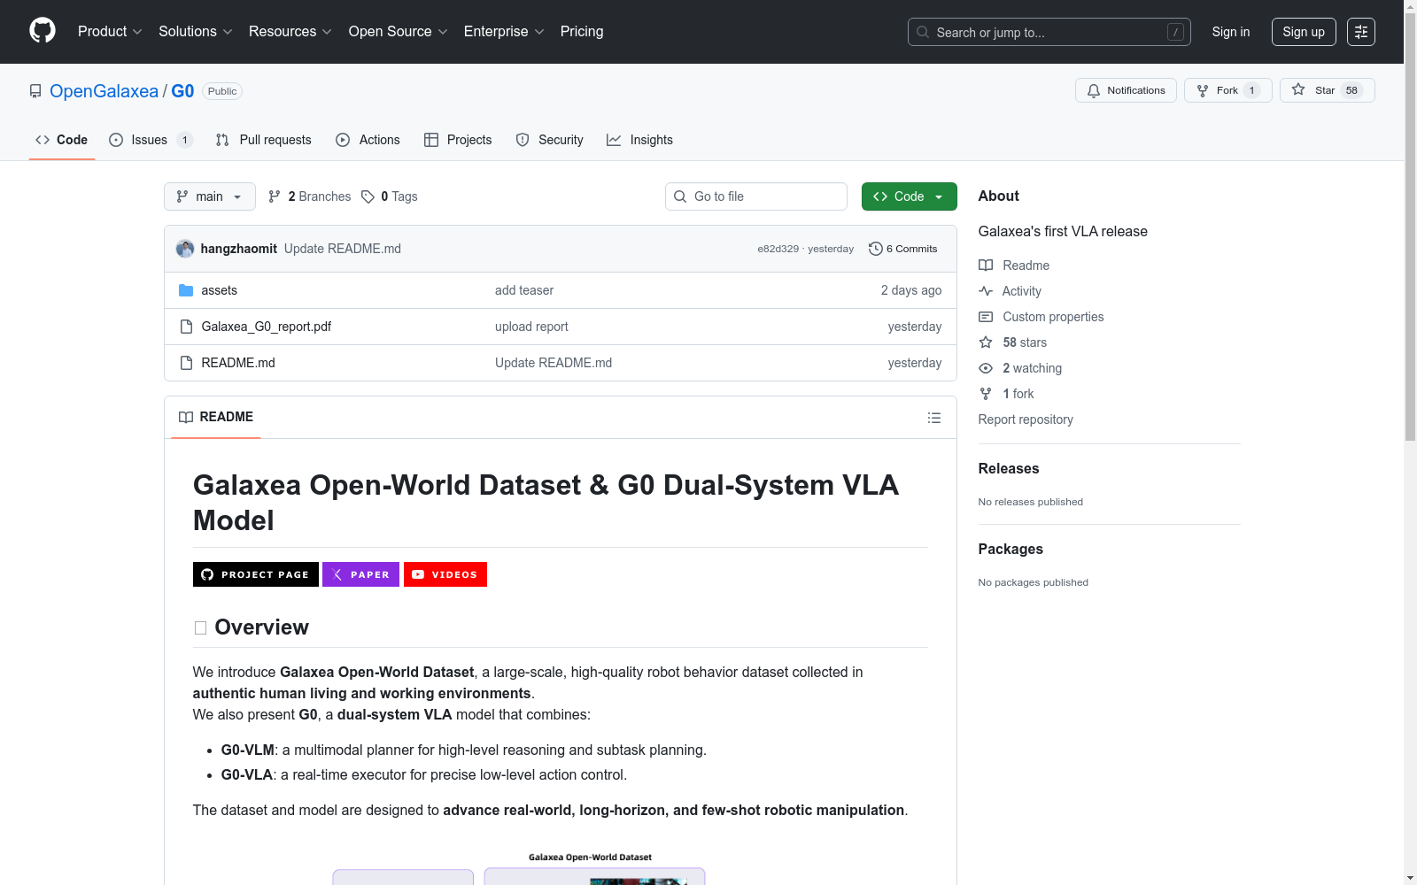Open the Releases heading link
1417x885 pixels.
pos(1009,469)
